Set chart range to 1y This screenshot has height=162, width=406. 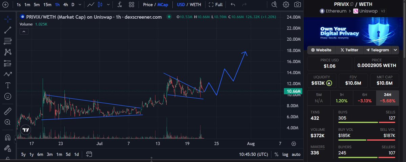[31, 155]
